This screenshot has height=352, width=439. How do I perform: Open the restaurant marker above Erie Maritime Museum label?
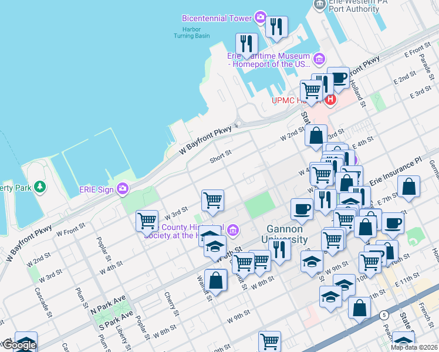[x=246, y=44]
